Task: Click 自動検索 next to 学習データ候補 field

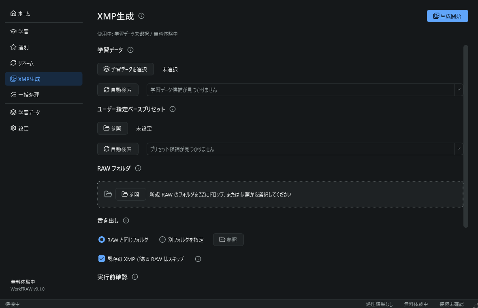Action: [118, 90]
